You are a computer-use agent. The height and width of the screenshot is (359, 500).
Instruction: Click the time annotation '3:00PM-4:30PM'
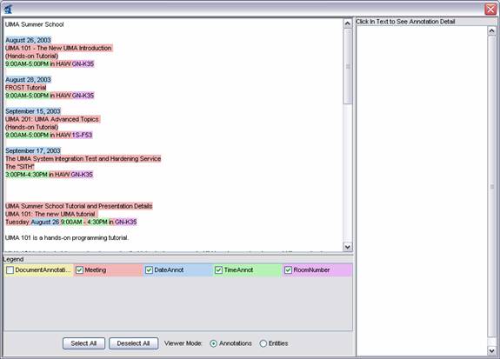coord(26,175)
